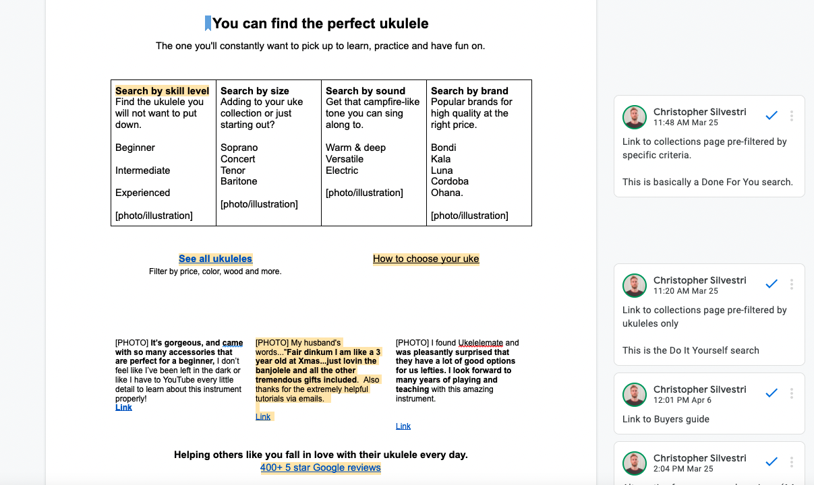Resolve the 2:04 PM Mar 25 comment
This screenshot has height=485, width=814.
(772, 462)
